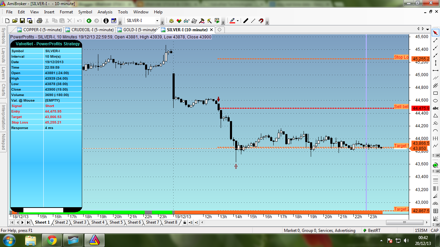Open the Tools menu

(123, 12)
